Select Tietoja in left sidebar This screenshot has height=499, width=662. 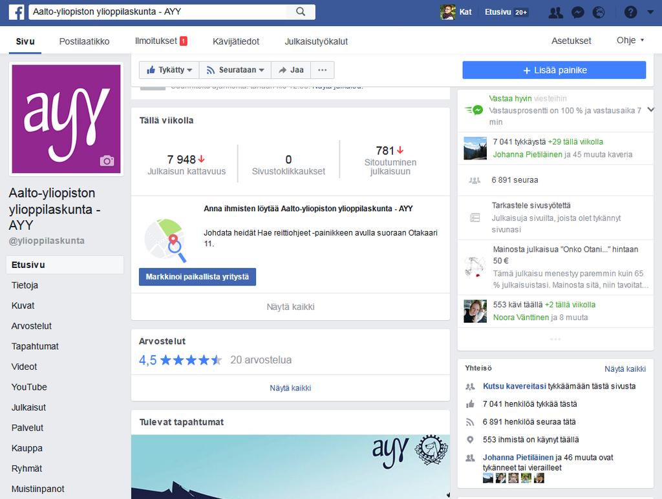tap(25, 285)
